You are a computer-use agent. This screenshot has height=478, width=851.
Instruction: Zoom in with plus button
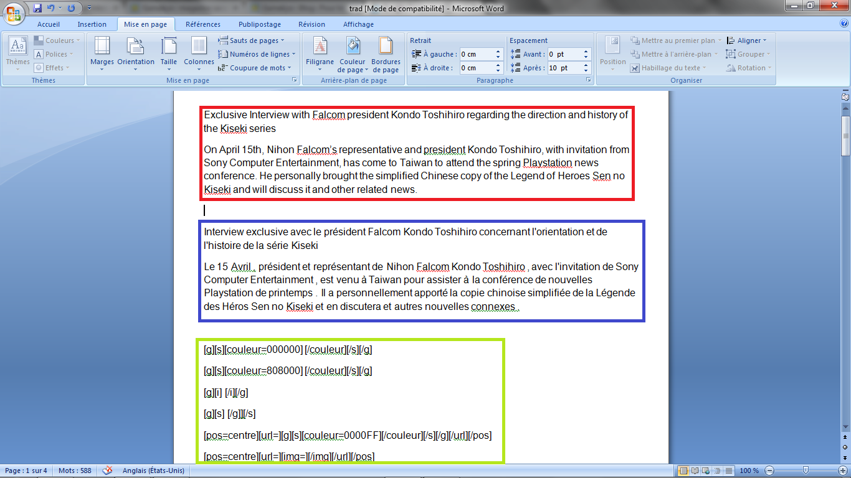click(843, 471)
